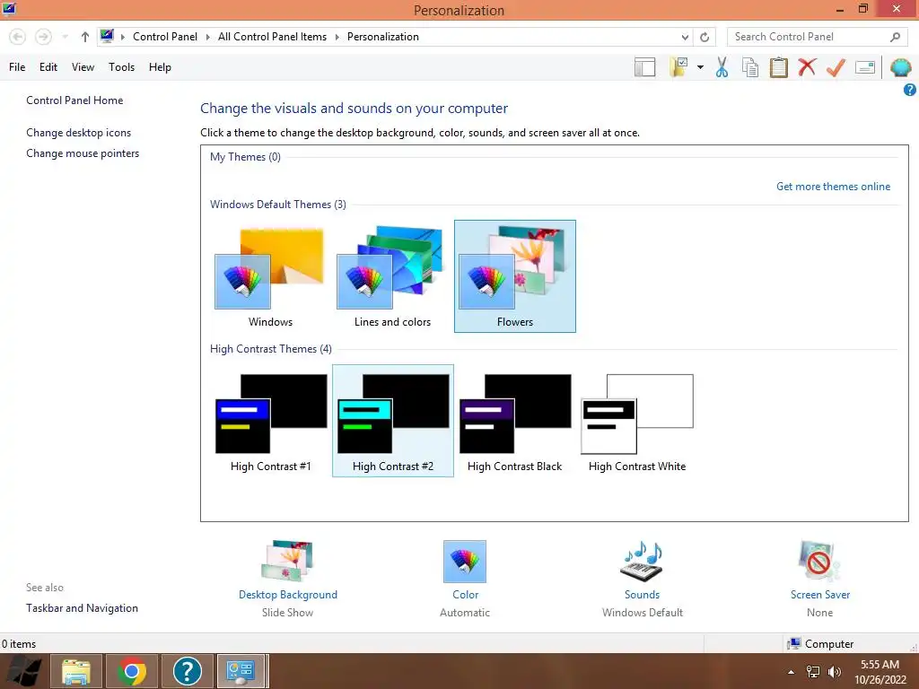Click the Control Panel taskbar button
919x689 pixels.
coord(242,671)
